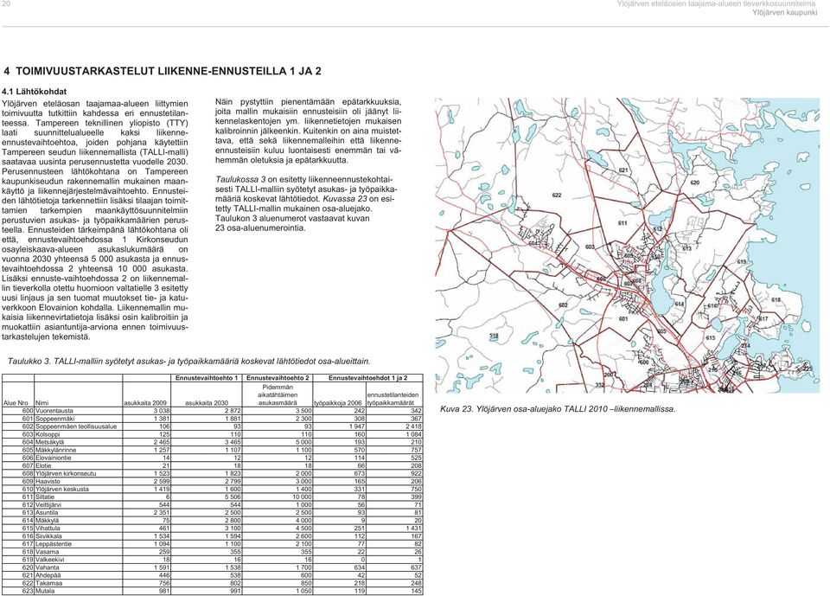Click the header text "Ylöjärven kaupunki"
Viewport: 830px width, 596px height.
click(x=784, y=13)
